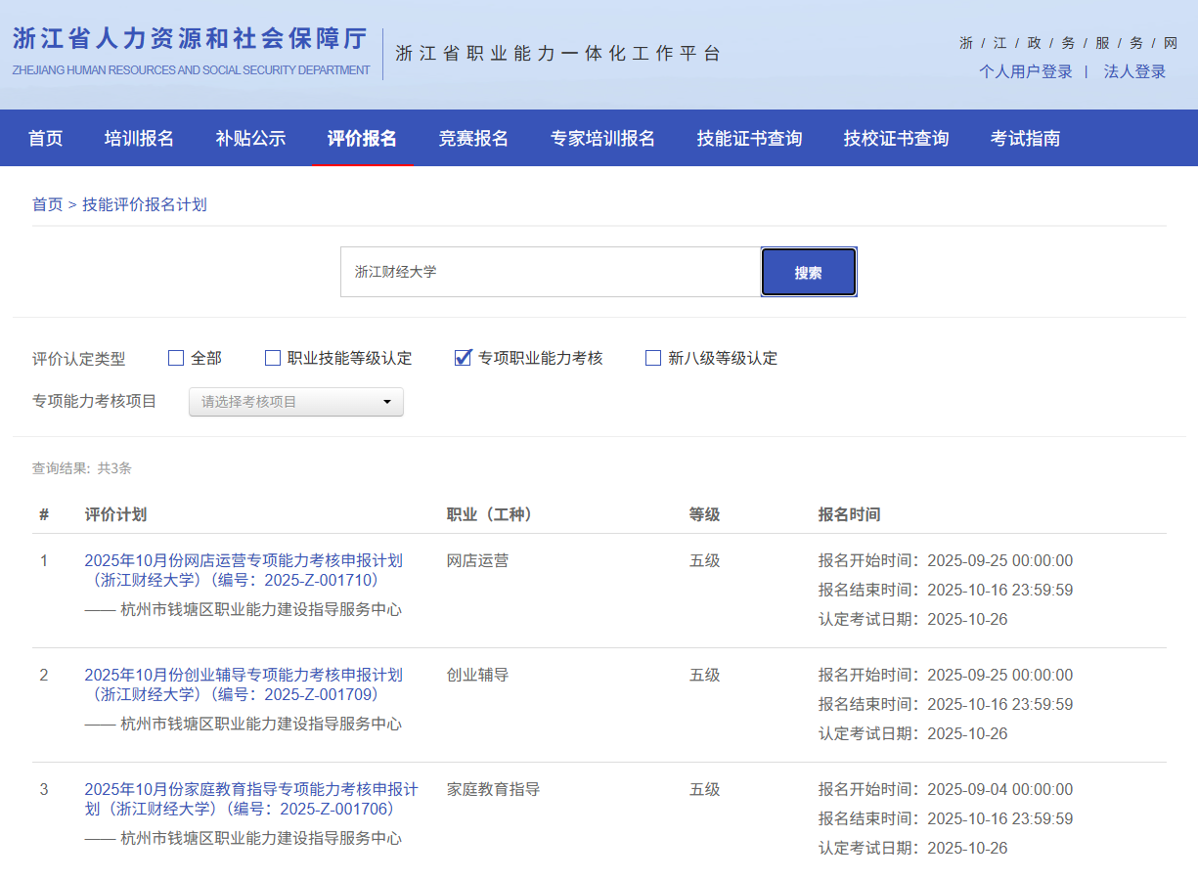Focus the search field containing 浙江财经大学
Screen dimensions: 1198x880
550,272
